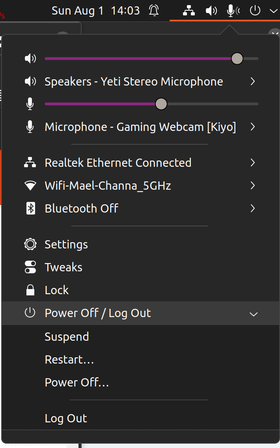Select Suspend from the power menu
Viewport: 280px width, 448px height.
67,336
